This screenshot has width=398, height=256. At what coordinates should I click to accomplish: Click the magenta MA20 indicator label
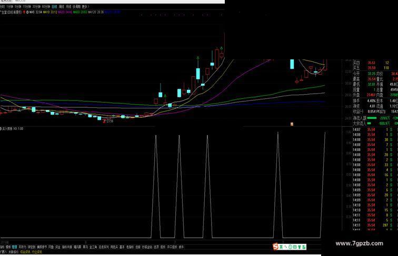click(65, 12)
